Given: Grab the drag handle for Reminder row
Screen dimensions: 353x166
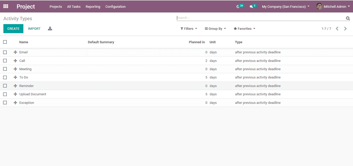Looking at the screenshot, I should 15,86.
